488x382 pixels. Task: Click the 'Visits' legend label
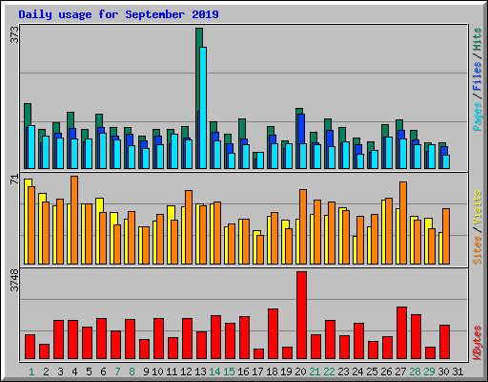(477, 207)
